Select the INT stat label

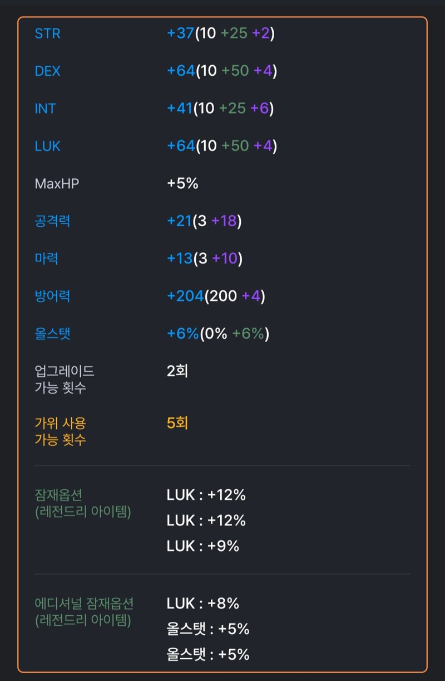pyautogui.click(x=45, y=109)
